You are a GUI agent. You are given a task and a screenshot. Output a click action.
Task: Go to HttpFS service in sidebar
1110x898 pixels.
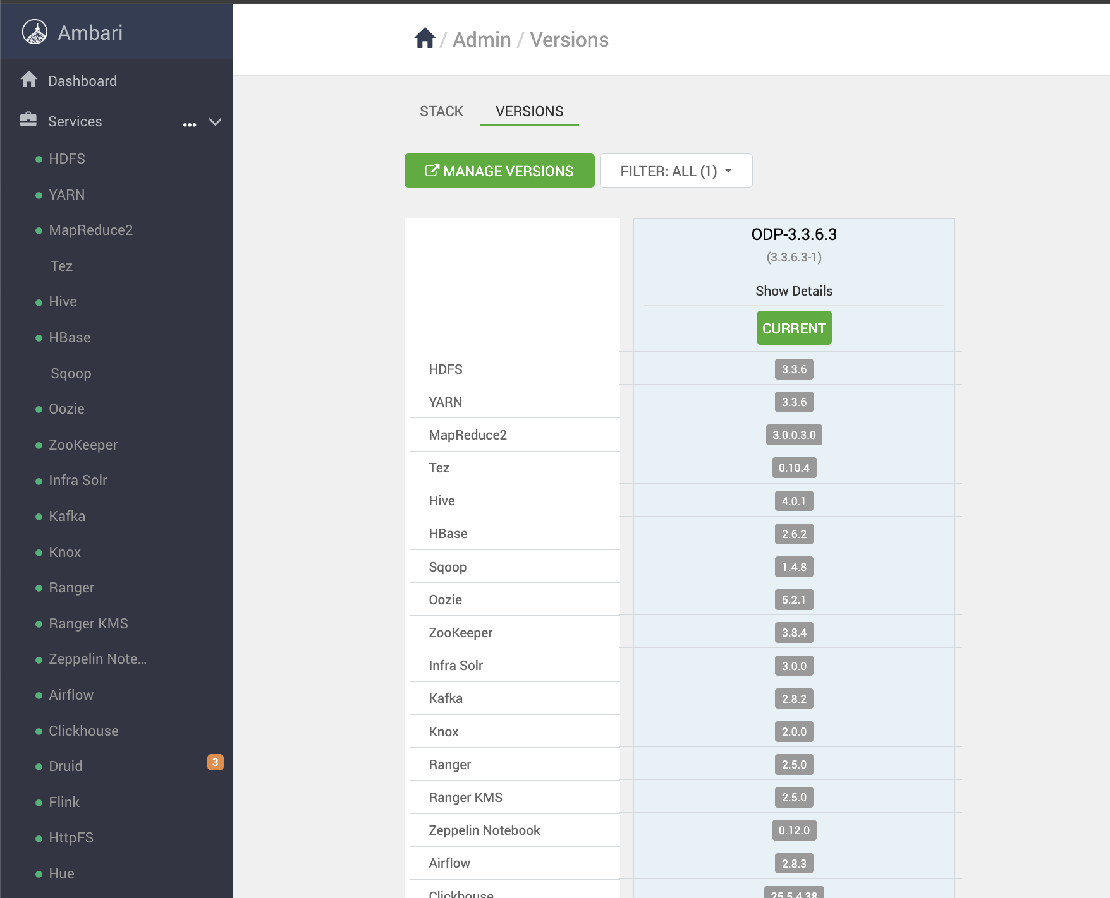(71, 837)
